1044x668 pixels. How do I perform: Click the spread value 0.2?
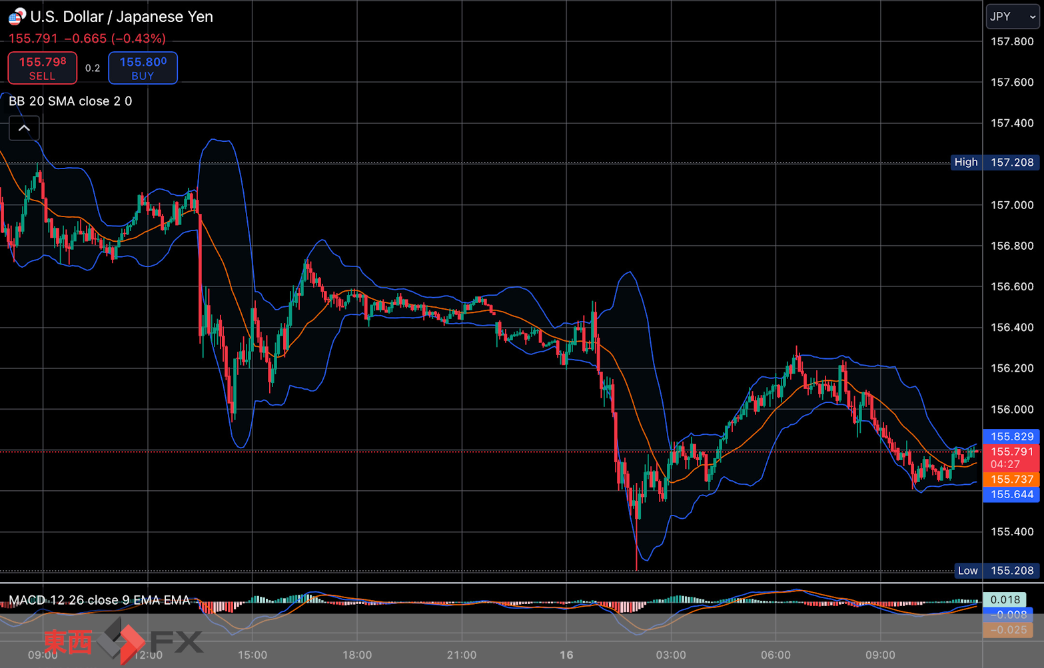[93, 68]
